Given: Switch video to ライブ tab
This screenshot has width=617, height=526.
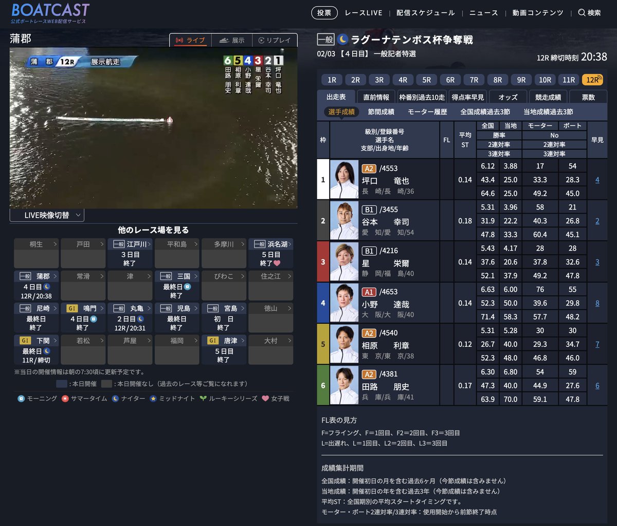Looking at the screenshot, I should click(190, 40).
